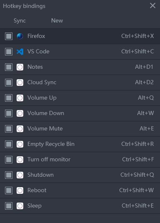
Task: Select the Ctrl+Shift+C shortcut for VS Code
Action: (x=138, y=52)
